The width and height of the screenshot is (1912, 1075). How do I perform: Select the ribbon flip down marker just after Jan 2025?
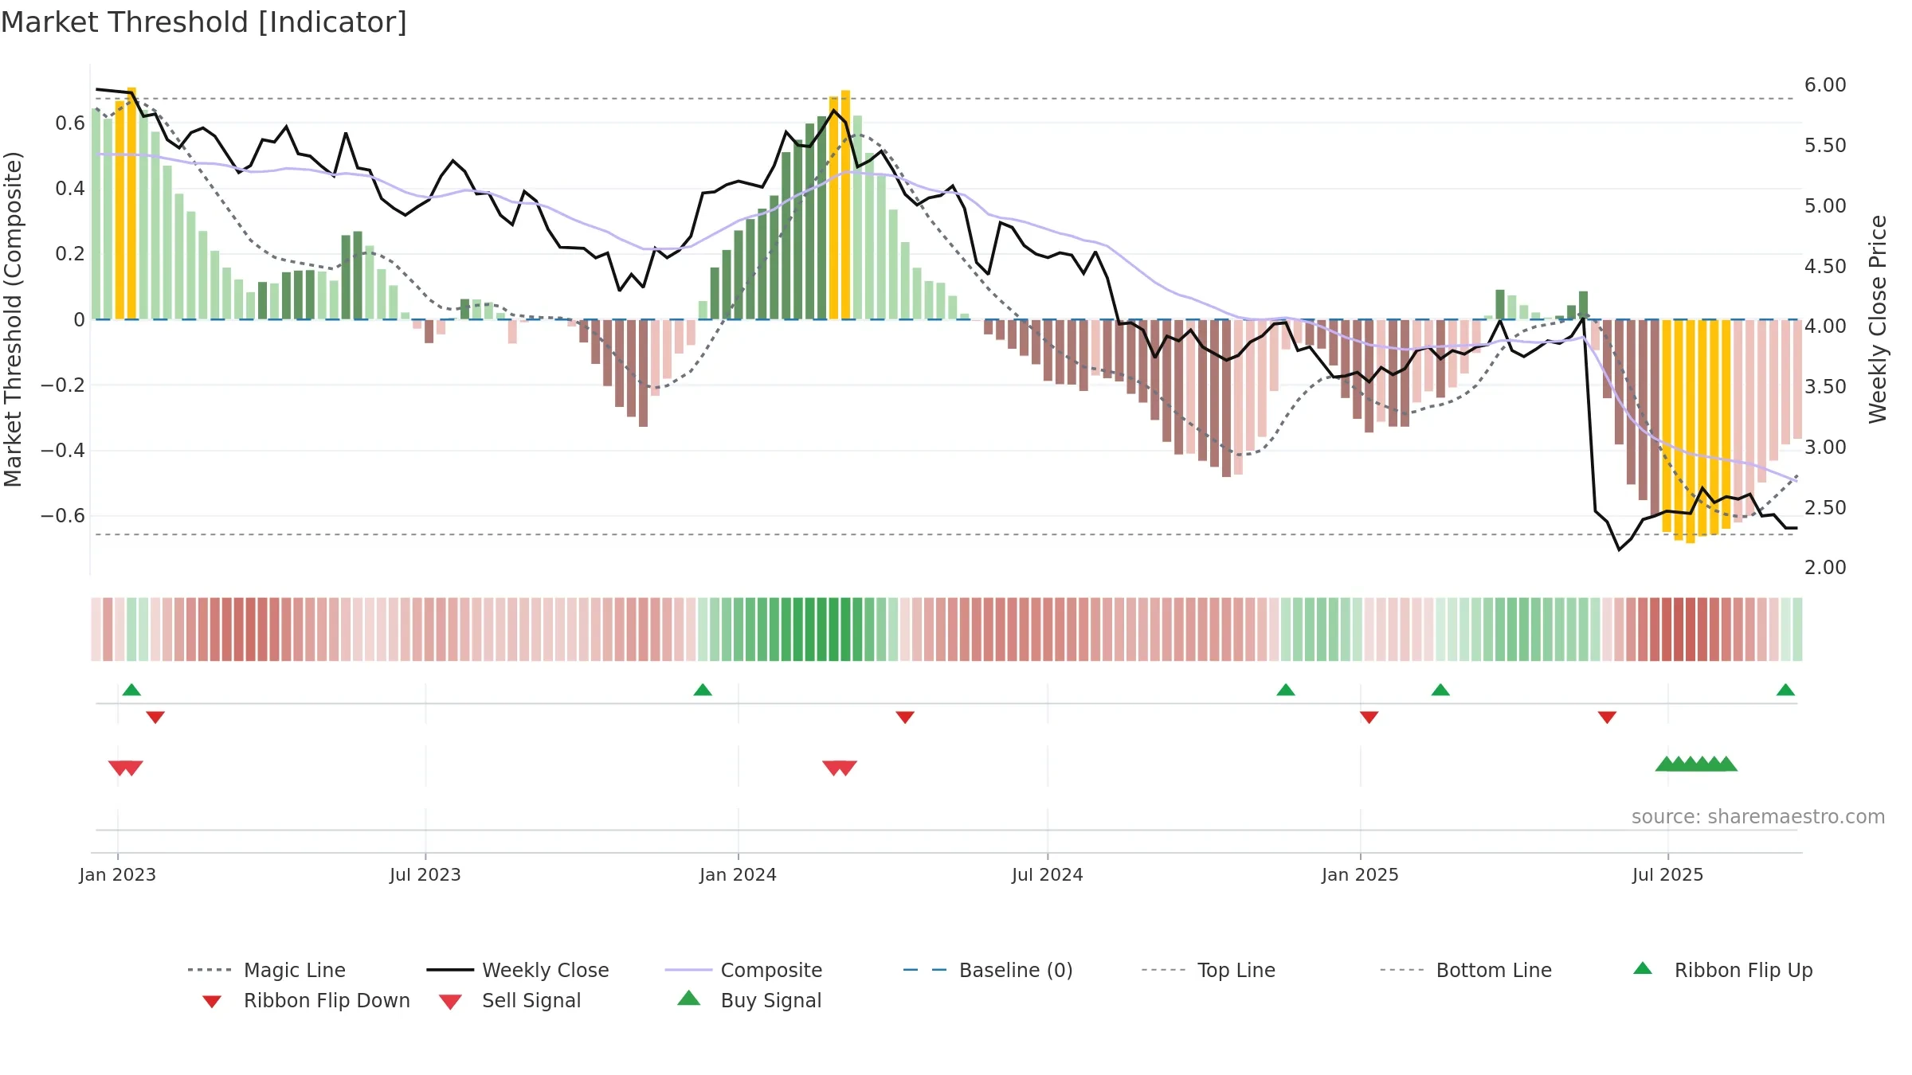(x=1369, y=717)
